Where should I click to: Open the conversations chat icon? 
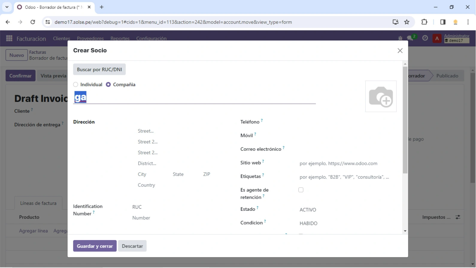tap(410, 38)
